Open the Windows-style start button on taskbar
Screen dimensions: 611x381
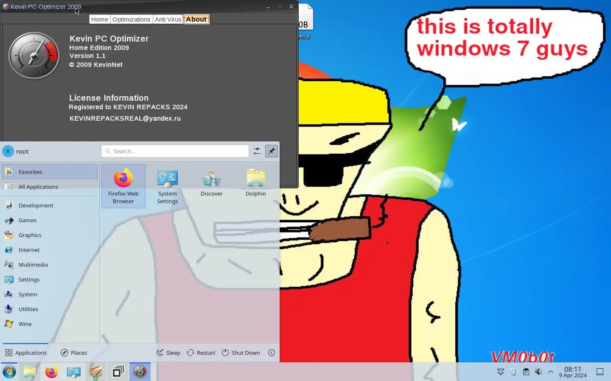(9, 372)
